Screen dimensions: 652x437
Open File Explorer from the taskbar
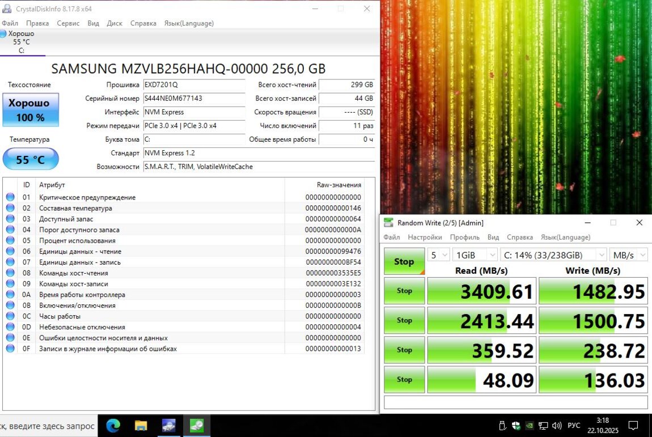tap(141, 425)
